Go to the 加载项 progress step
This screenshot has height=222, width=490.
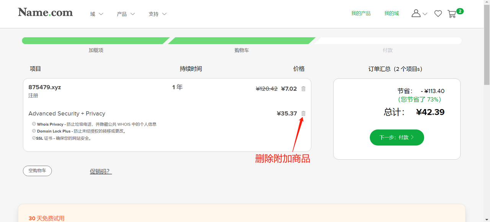tap(96, 50)
